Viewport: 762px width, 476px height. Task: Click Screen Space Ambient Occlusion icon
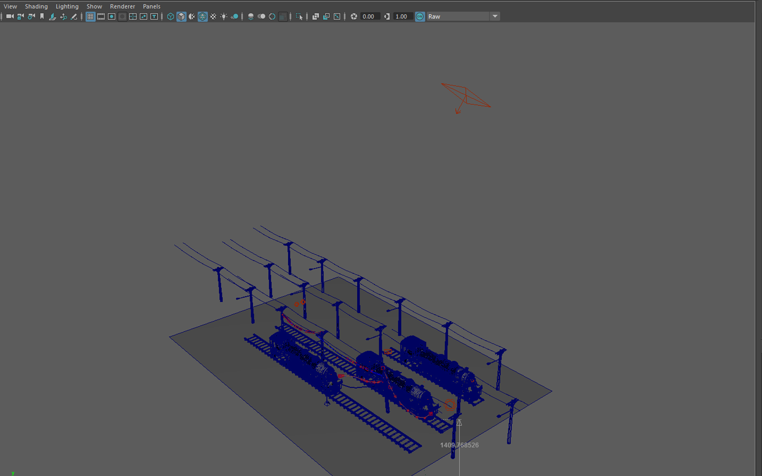(x=251, y=16)
